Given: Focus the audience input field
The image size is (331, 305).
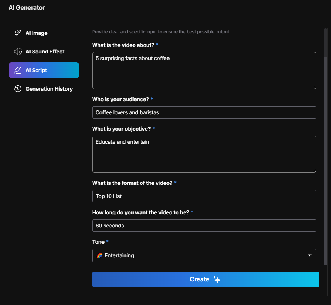Looking at the screenshot, I should coord(204,112).
